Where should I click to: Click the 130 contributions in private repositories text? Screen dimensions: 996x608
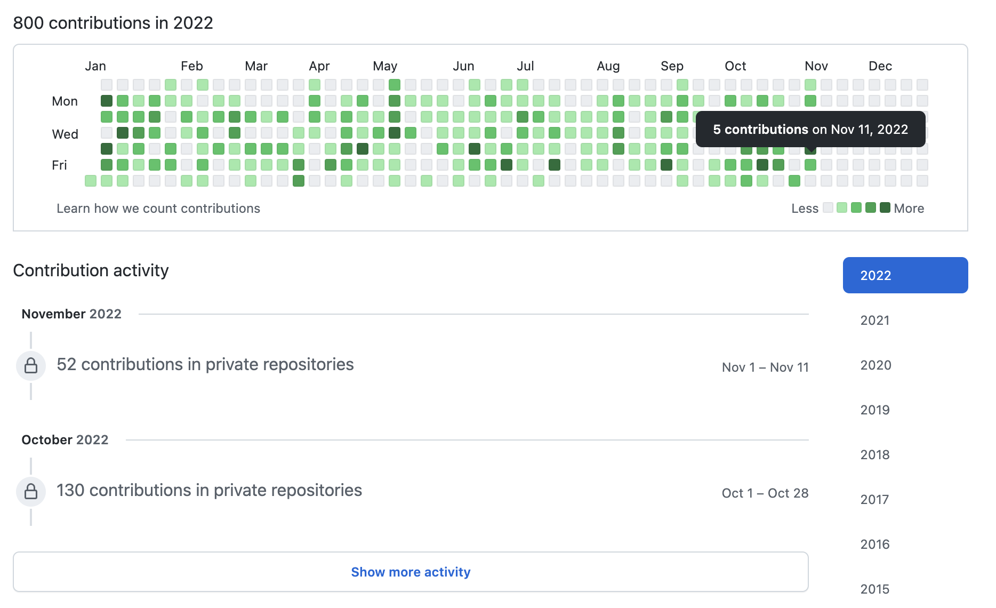(209, 490)
